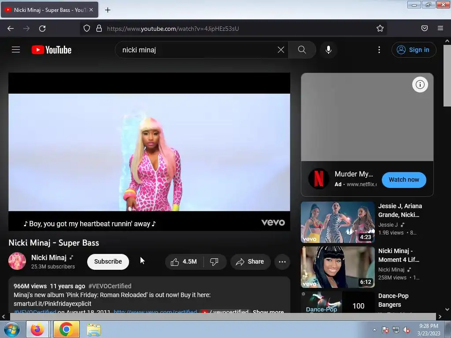Open the Nicki Minaj - Moment 4 Lif... title
451x338 pixels.
pos(399,255)
